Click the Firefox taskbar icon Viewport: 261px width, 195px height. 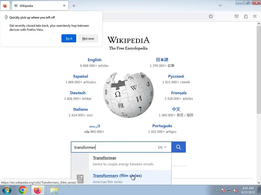[38, 190]
